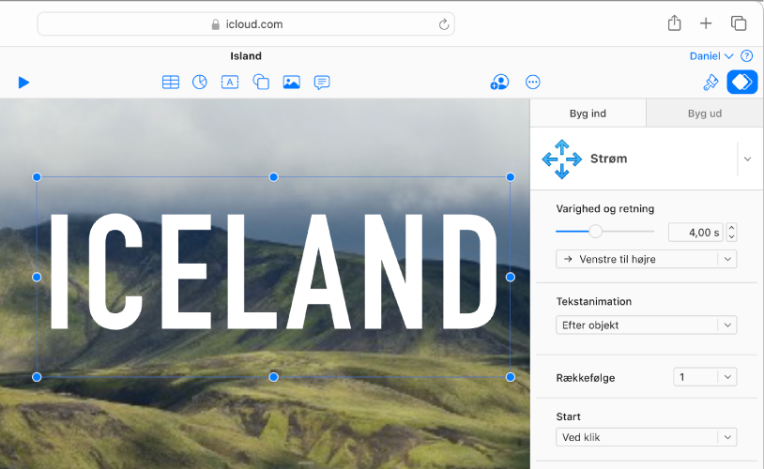This screenshot has width=764, height=469.
Task: Switch to the Byg ud tab
Action: (704, 113)
